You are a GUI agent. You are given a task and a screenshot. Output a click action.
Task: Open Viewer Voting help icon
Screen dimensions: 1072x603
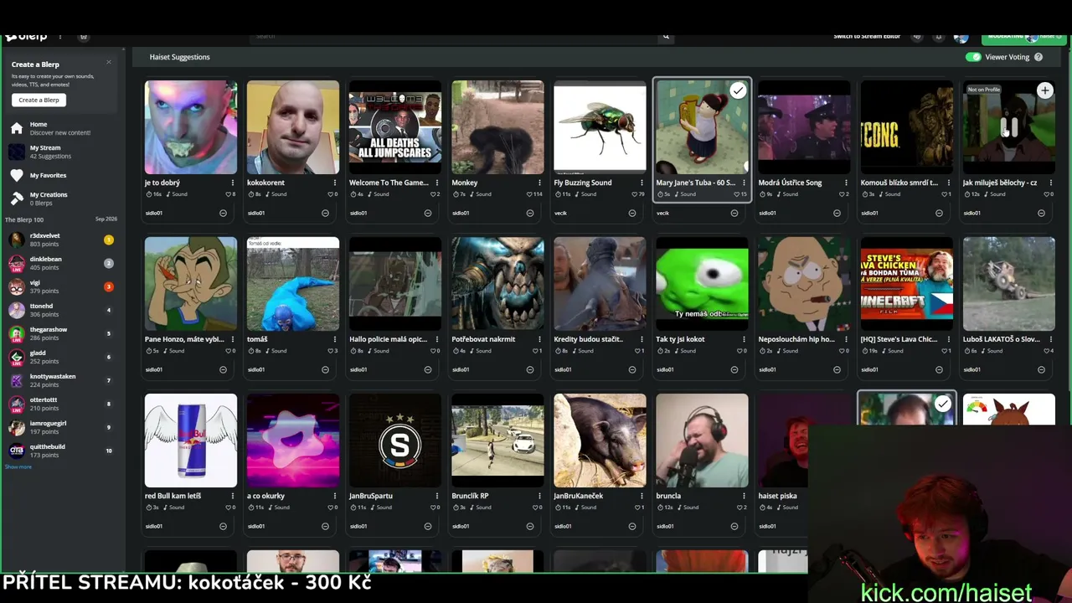(x=1038, y=57)
